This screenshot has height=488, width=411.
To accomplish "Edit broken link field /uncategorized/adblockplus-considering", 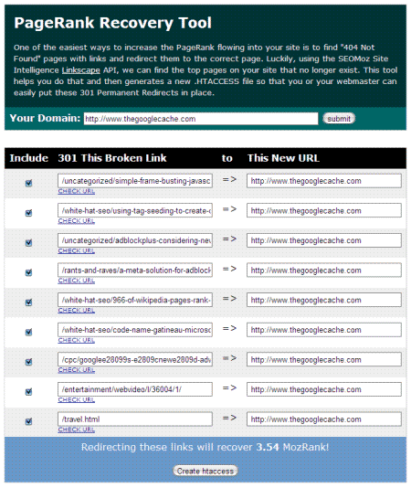I will coord(135,240).
